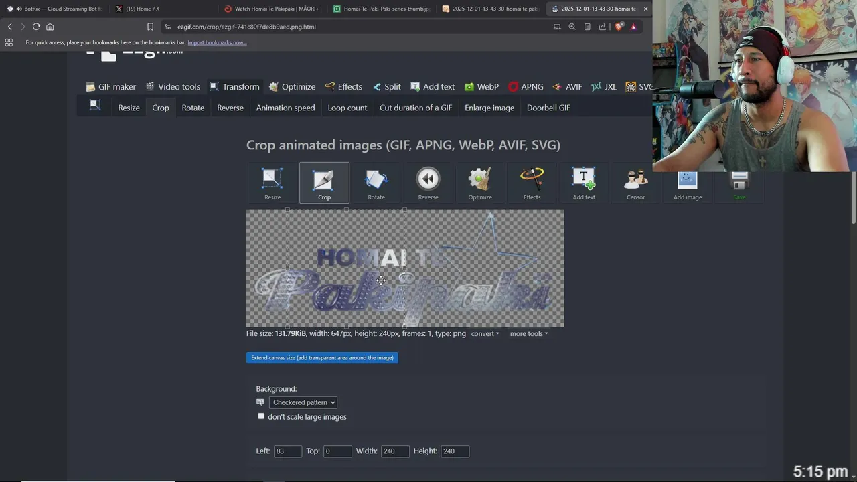Click the Reverse submenu link

pyautogui.click(x=230, y=108)
